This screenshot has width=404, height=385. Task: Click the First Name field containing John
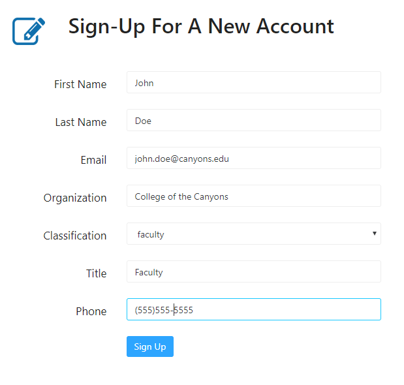pyautogui.click(x=253, y=82)
